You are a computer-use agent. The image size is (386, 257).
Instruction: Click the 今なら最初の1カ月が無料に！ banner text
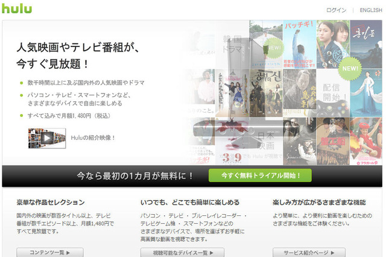135,176
